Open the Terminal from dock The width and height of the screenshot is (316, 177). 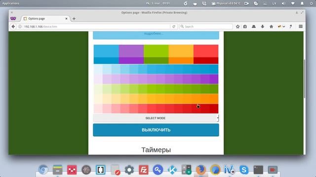click(258, 170)
